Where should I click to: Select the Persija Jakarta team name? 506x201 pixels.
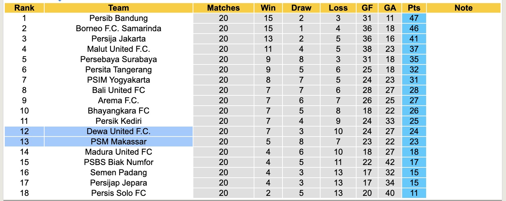[118, 39]
